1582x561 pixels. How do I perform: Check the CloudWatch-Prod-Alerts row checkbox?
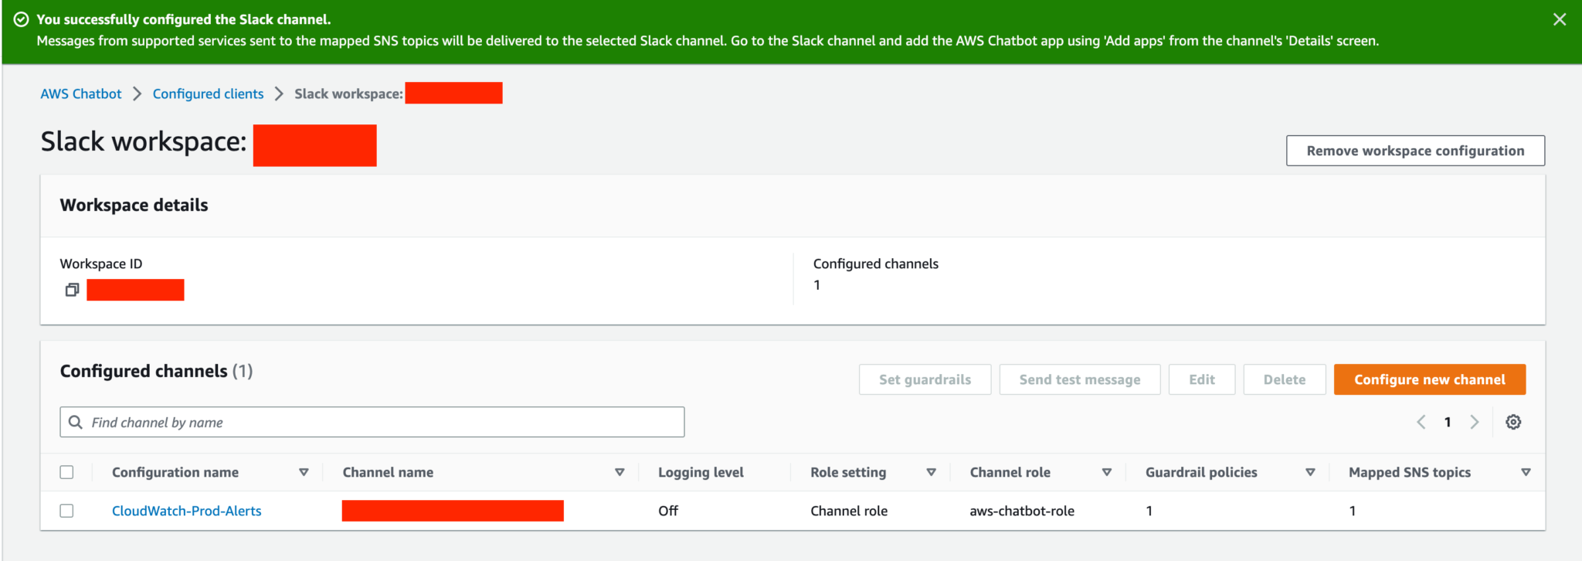(x=67, y=511)
